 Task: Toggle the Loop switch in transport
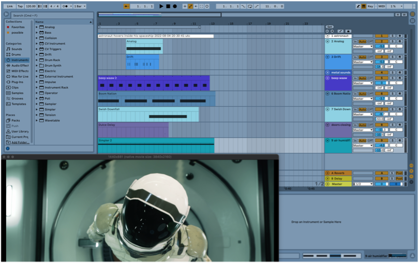(250, 6)
